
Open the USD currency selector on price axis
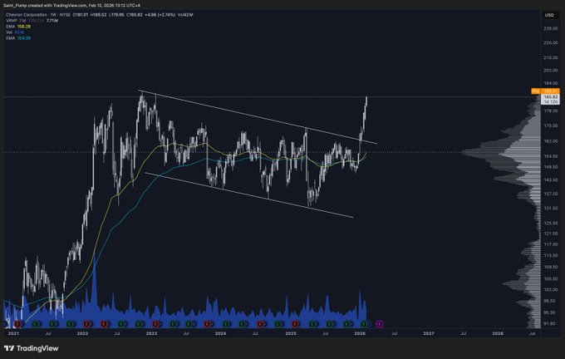[x=549, y=15]
